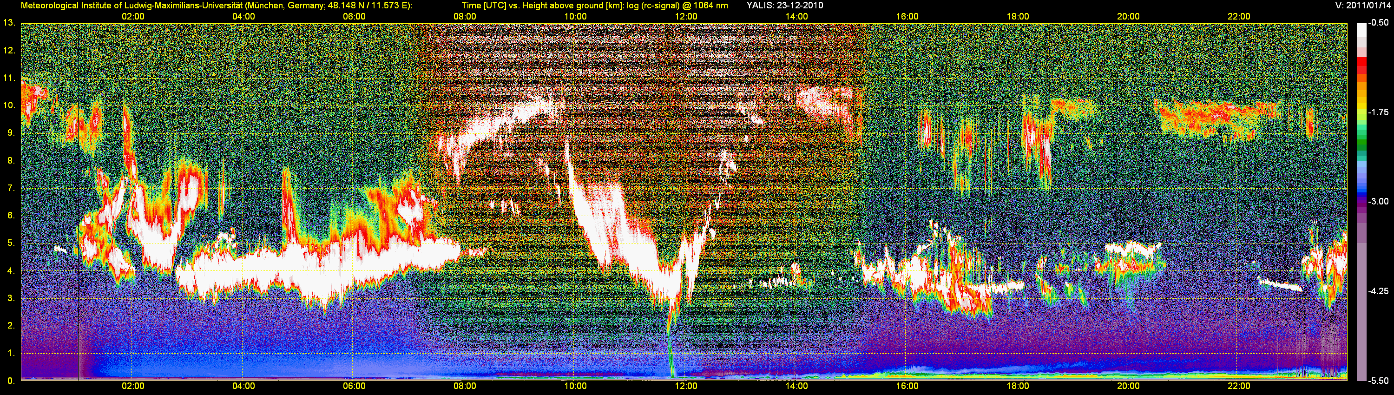
Task: Click the -3.00 value on the color scale
Action: click(1378, 201)
